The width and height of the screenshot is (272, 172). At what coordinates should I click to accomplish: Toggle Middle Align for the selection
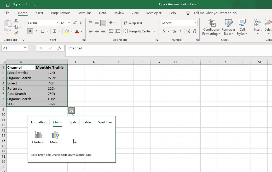[97, 23]
